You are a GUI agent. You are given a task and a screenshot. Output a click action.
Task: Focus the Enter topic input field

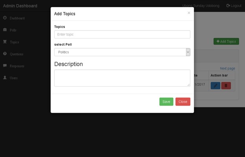point(122,34)
